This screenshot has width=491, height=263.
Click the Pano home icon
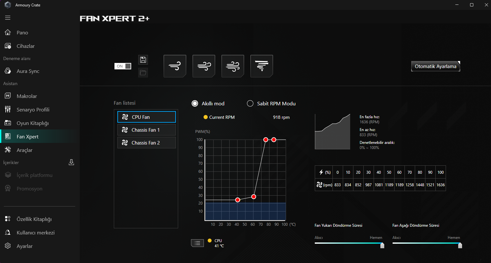pyautogui.click(x=8, y=32)
